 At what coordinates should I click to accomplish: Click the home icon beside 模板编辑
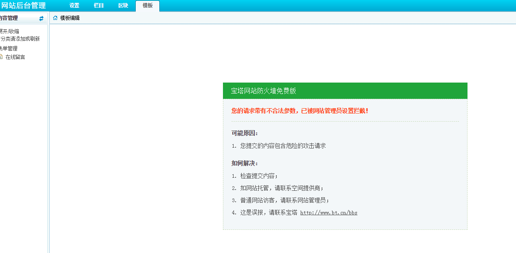tap(55, 18)
